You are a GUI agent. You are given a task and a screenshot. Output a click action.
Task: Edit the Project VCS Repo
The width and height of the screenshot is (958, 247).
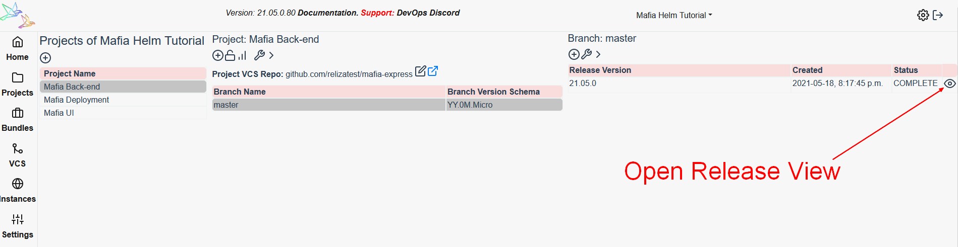[420, 71]
